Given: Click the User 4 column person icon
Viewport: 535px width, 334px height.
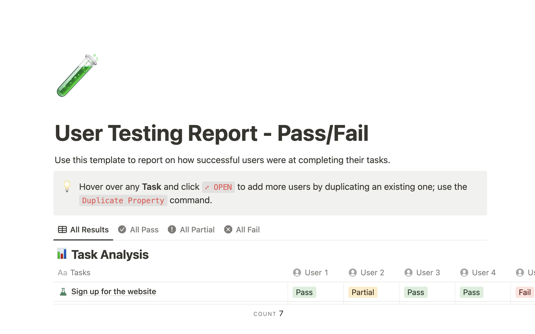Looking at the screenshot, I should point(464,272).
